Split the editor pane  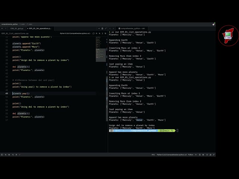pyautogui.click(x=102, y=28)
